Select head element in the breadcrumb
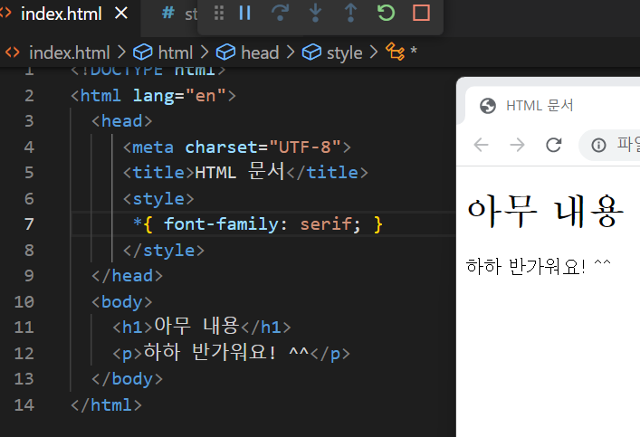Image resolution: width=640 pixels, height=437 pixels. (260, 53)
